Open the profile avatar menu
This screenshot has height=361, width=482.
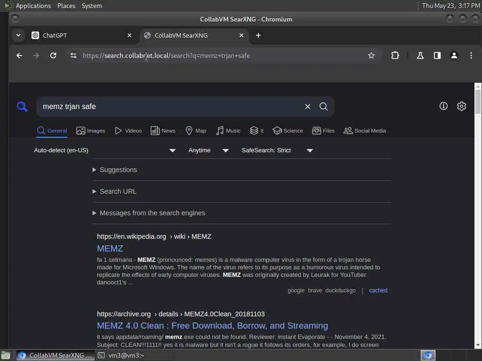click(x=454, y=55)
